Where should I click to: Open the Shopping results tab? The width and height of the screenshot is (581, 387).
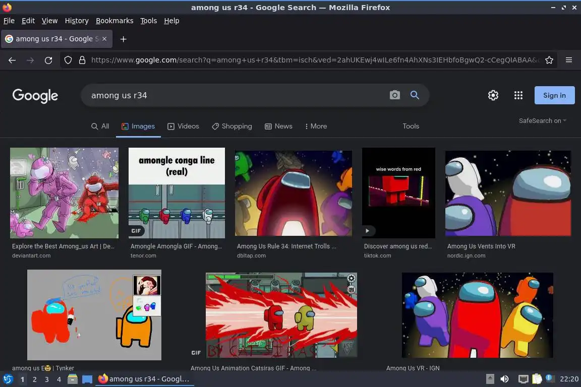click(231, 126)
